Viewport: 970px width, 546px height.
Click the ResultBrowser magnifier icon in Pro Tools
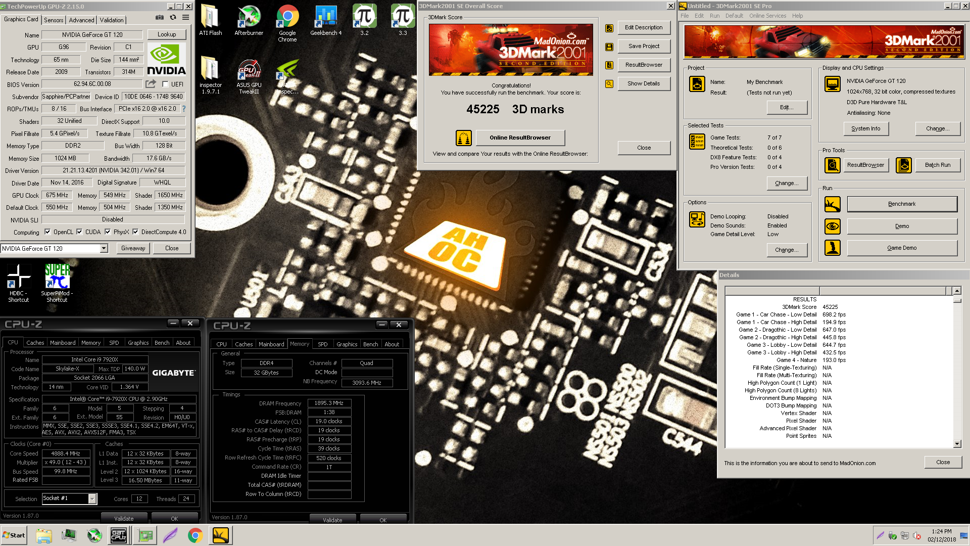click(832, 165)
